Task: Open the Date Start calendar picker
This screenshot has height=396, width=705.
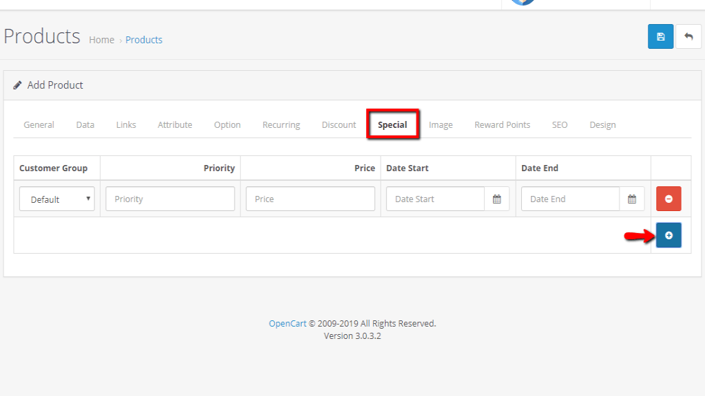Action: [x=497, y=198]
